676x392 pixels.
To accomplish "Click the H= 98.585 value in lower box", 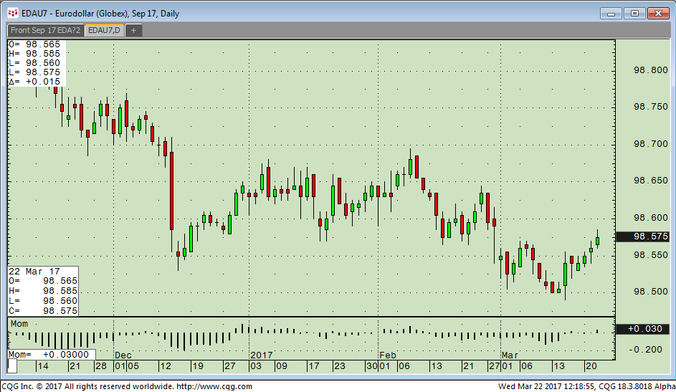I will click(43, 291).
